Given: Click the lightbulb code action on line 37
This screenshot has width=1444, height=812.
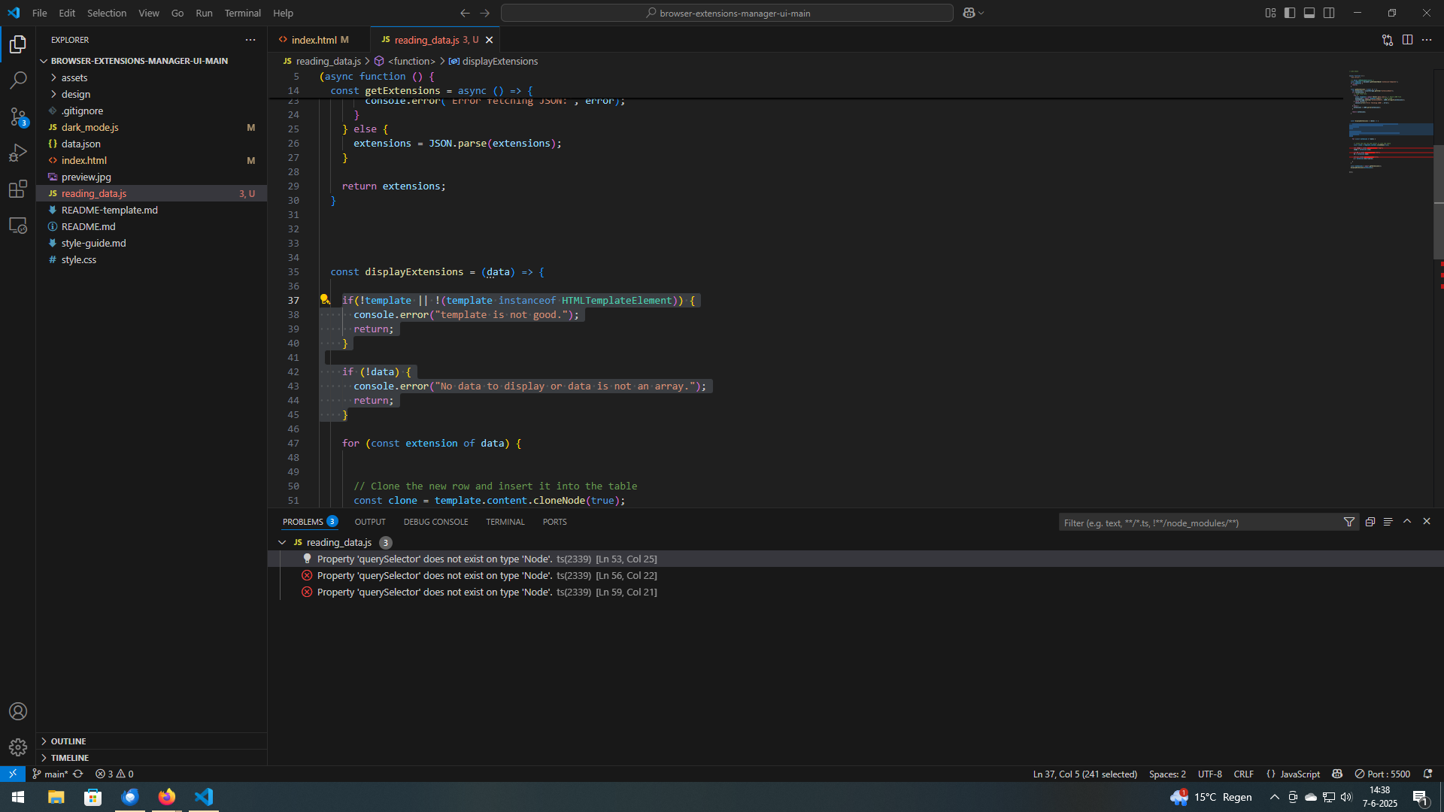Looking at the screenshot, I should click(325, 299).
